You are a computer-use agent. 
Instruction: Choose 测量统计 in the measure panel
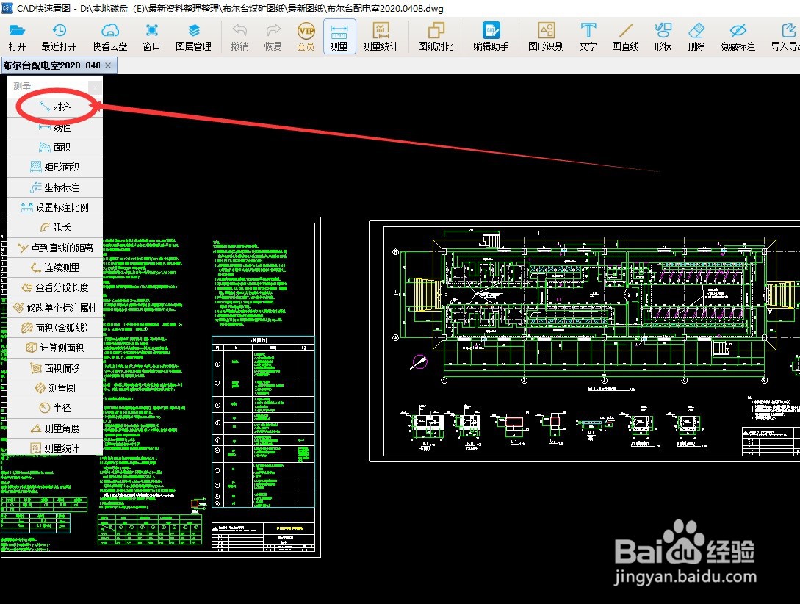[x=55, y=447]
